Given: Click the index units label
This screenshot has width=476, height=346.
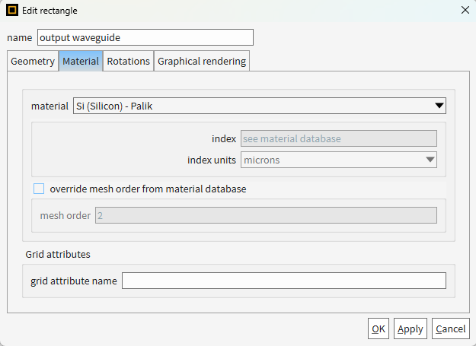Looking at the screenshot, I should click(x=212, y=160).
